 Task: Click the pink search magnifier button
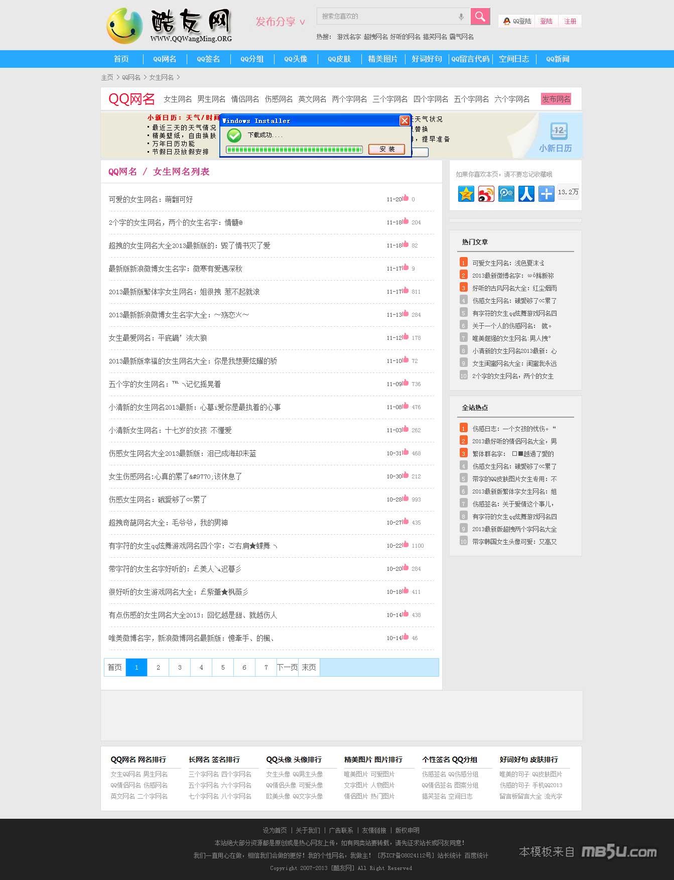480,17
